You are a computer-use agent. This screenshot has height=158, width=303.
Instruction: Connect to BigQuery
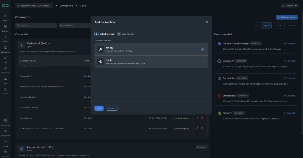click(x=289, y=61)
